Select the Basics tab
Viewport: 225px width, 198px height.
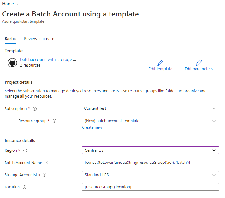pos(11,39)
